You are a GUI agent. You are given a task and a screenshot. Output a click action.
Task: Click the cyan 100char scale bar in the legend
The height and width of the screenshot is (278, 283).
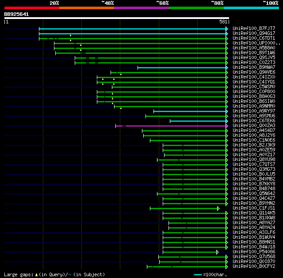point(198,275)
